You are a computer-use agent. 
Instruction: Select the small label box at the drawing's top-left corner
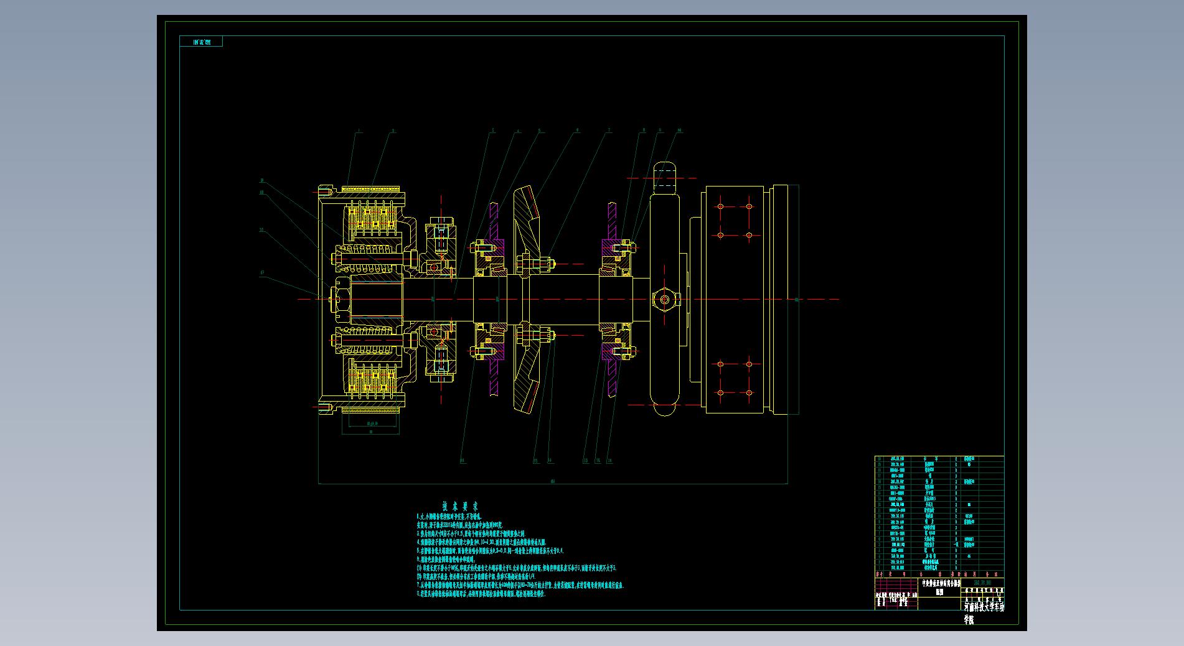[x=201, y=42]
